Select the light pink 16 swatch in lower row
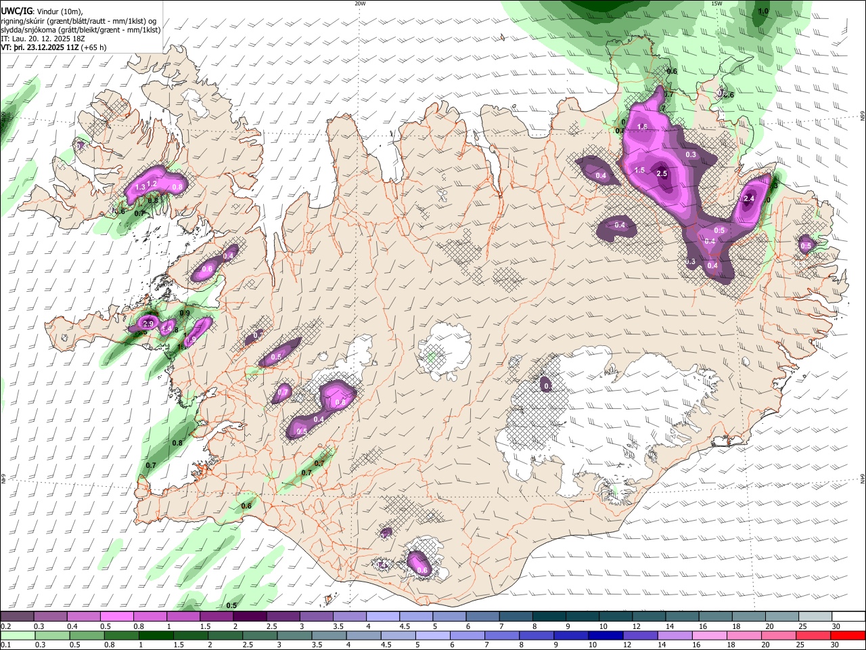The image size is (866, 650). coord(710,635)
